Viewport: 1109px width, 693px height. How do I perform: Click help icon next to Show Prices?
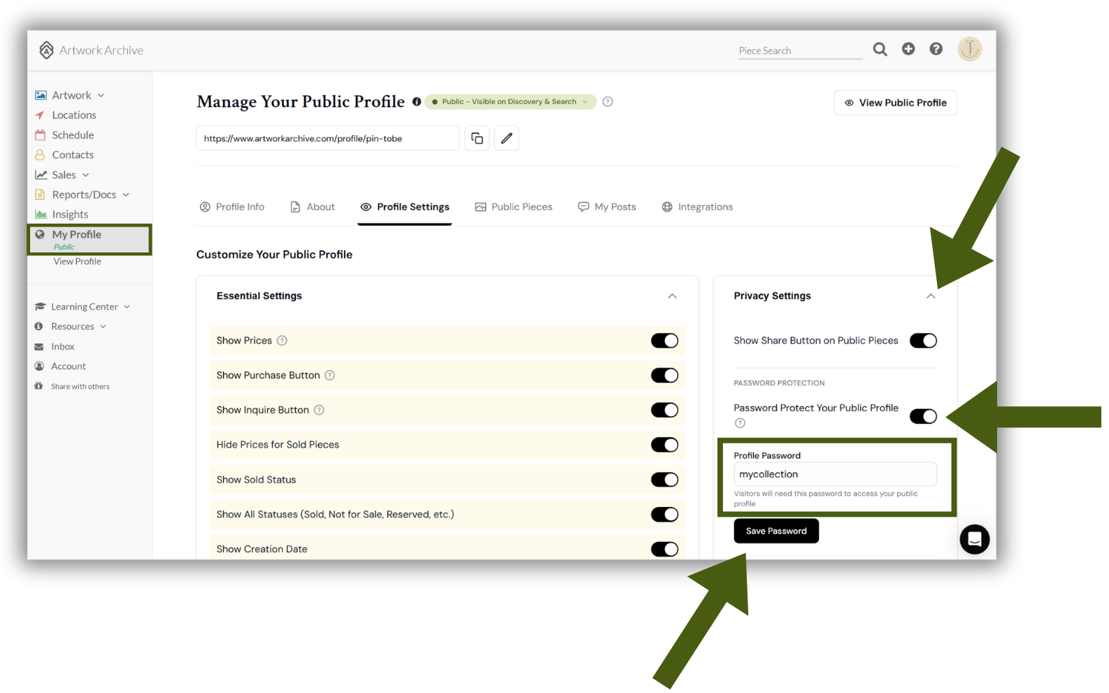282,341
